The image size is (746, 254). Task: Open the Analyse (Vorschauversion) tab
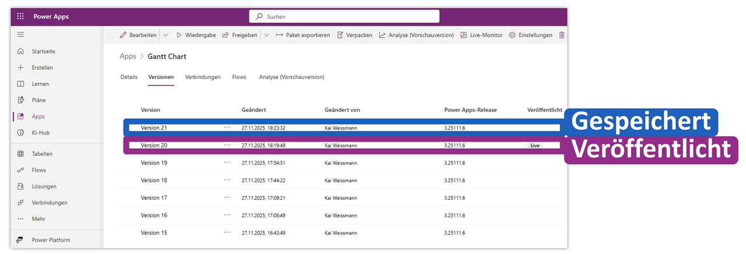291,77
